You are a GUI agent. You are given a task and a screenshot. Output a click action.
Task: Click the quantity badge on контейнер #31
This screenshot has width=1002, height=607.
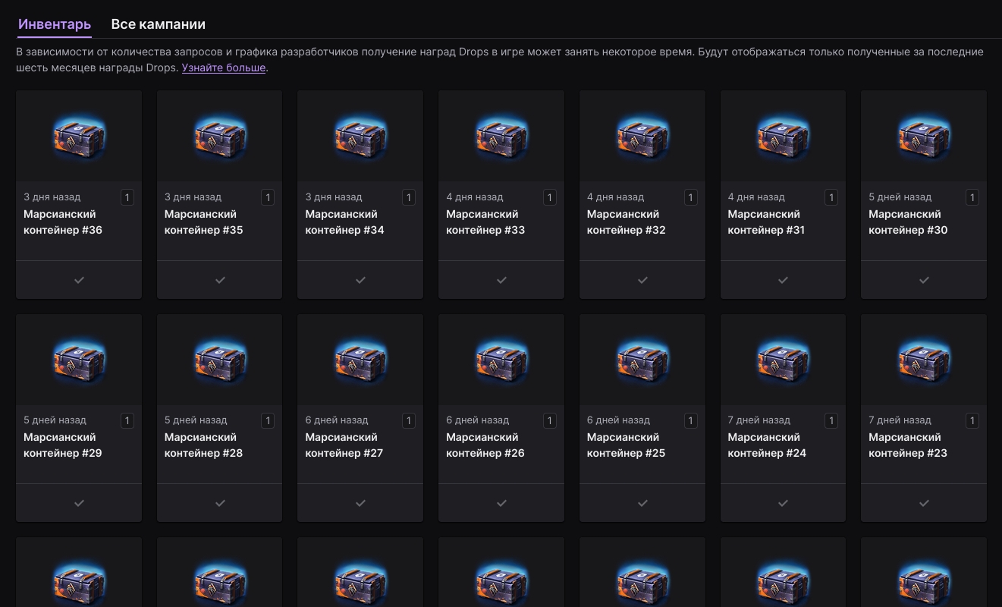831,197
